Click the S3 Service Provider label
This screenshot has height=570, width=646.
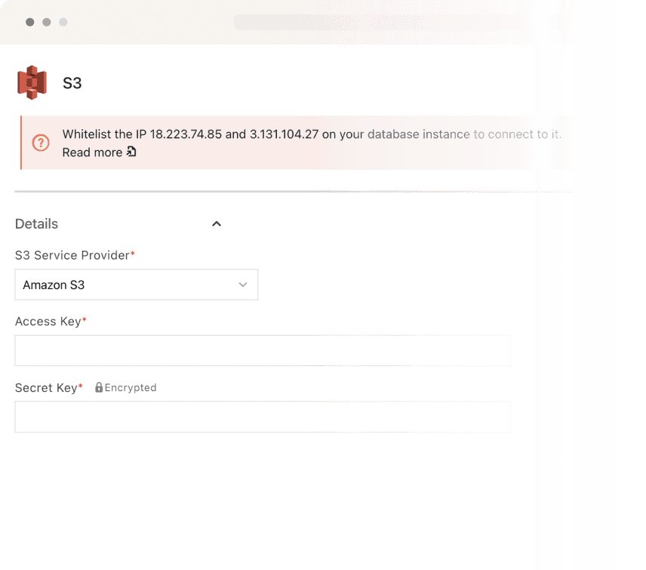click(74, 255)
